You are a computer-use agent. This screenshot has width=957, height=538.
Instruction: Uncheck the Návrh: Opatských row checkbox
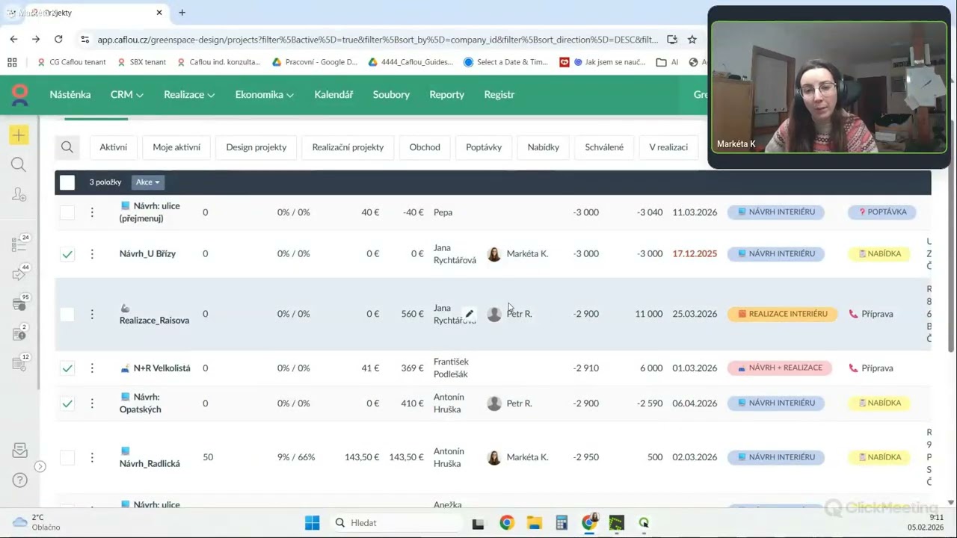click(67, 403)
